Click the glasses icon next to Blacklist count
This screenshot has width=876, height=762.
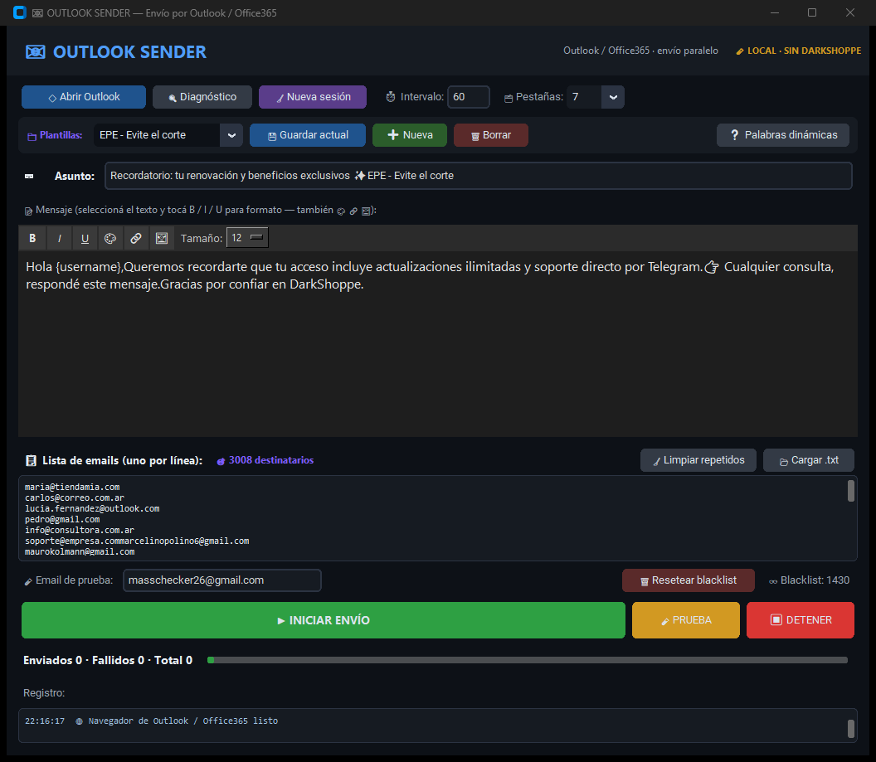(773, 582)
